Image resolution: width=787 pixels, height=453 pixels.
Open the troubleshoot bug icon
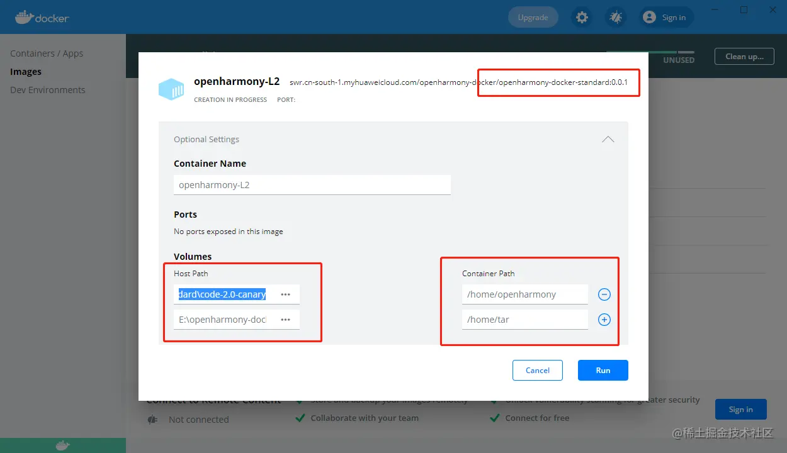[x=615, y=18]
